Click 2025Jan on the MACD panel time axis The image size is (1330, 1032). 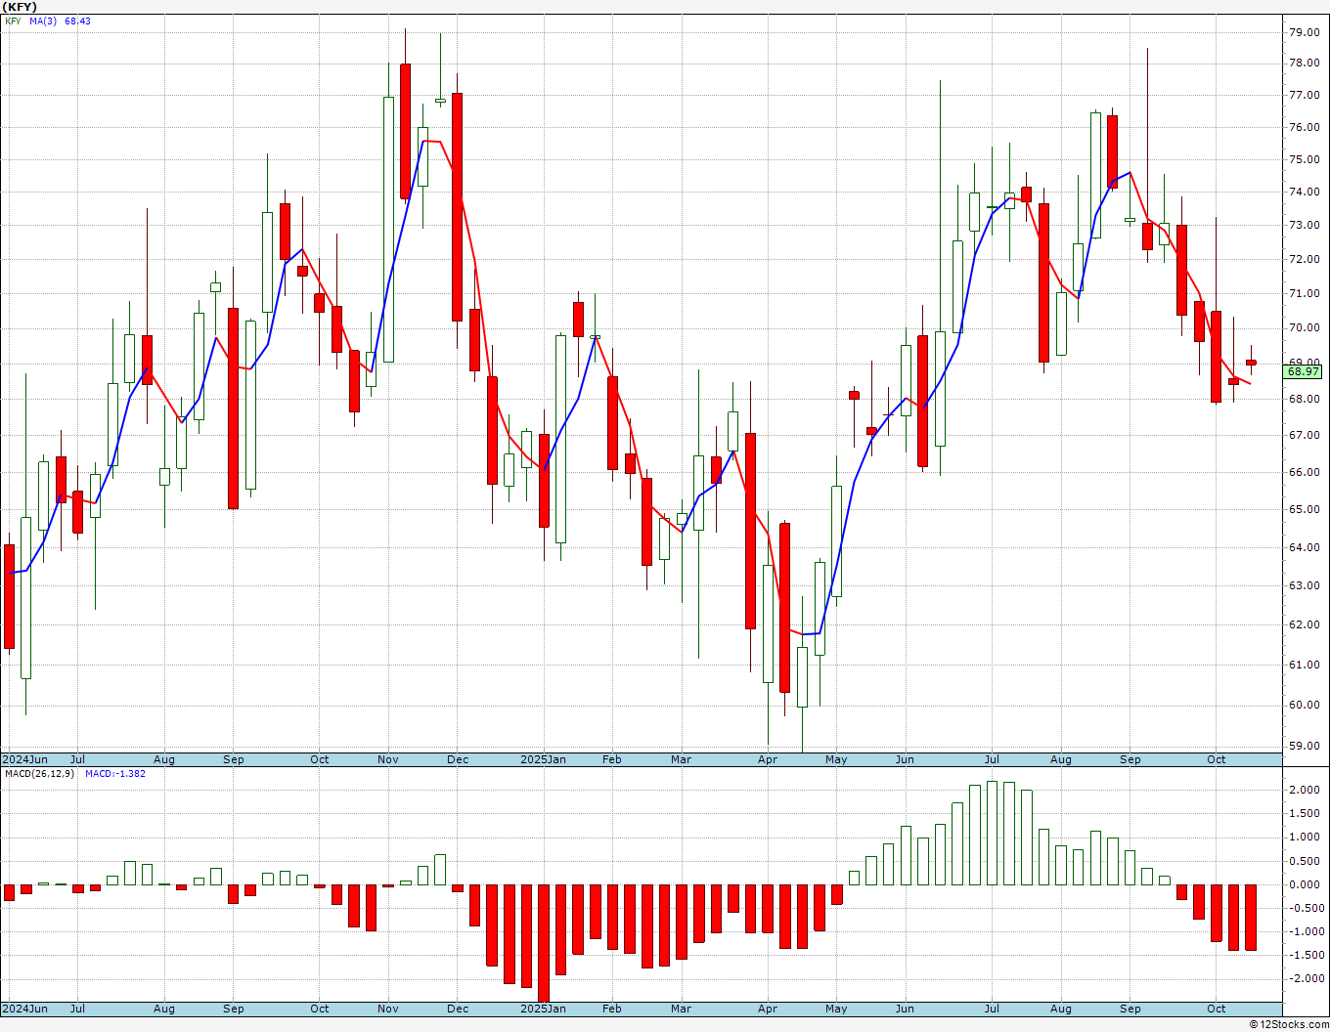[543, 1009]
